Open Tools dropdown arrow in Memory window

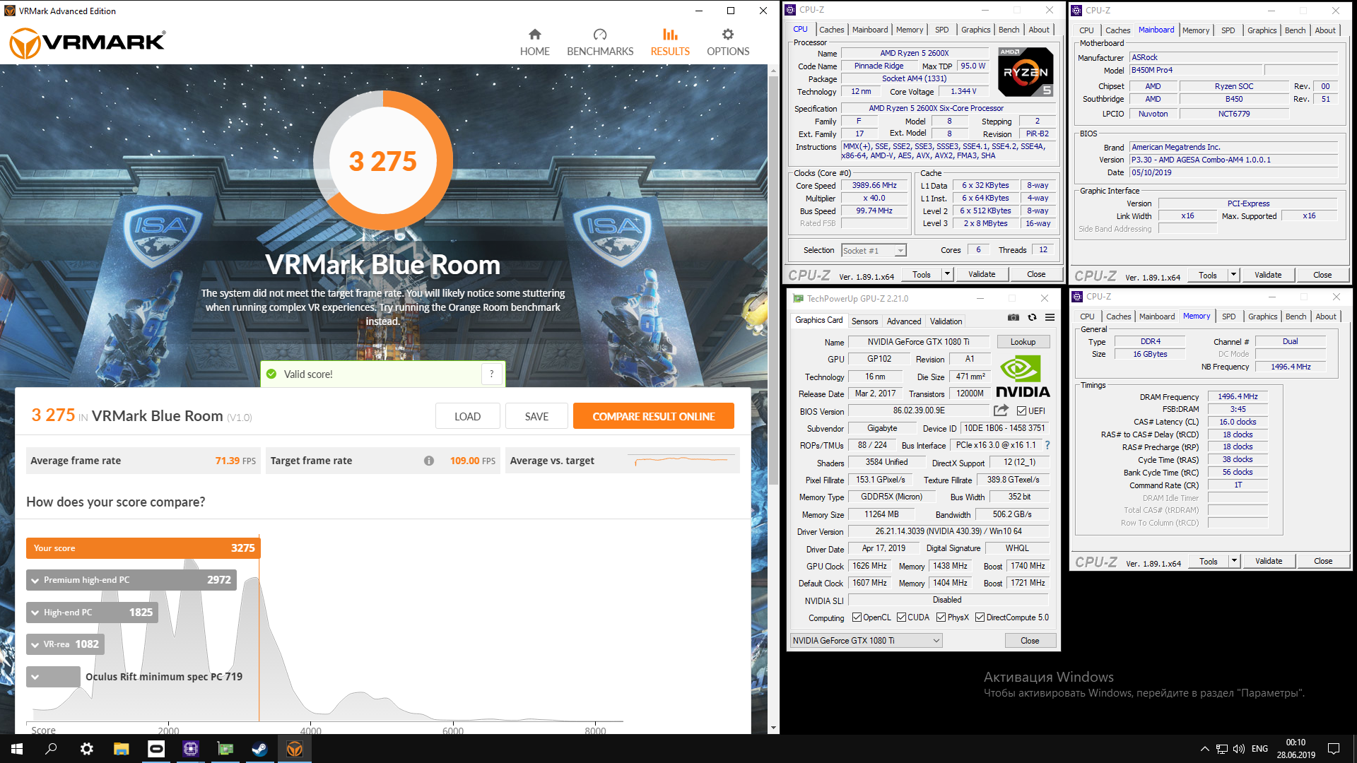(x=1234, y=561)
